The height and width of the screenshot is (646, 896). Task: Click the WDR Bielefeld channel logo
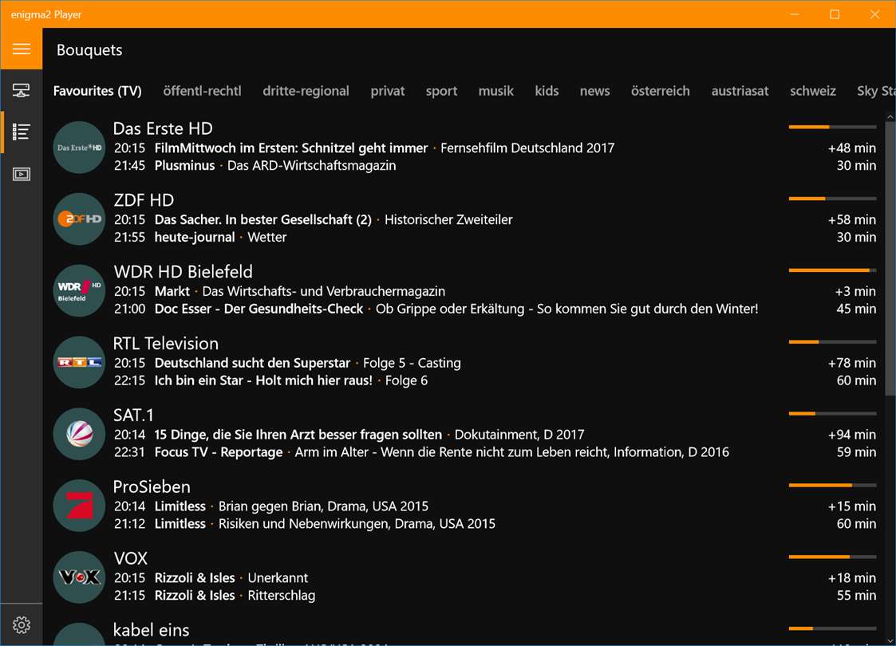click(x=80, y=291)
